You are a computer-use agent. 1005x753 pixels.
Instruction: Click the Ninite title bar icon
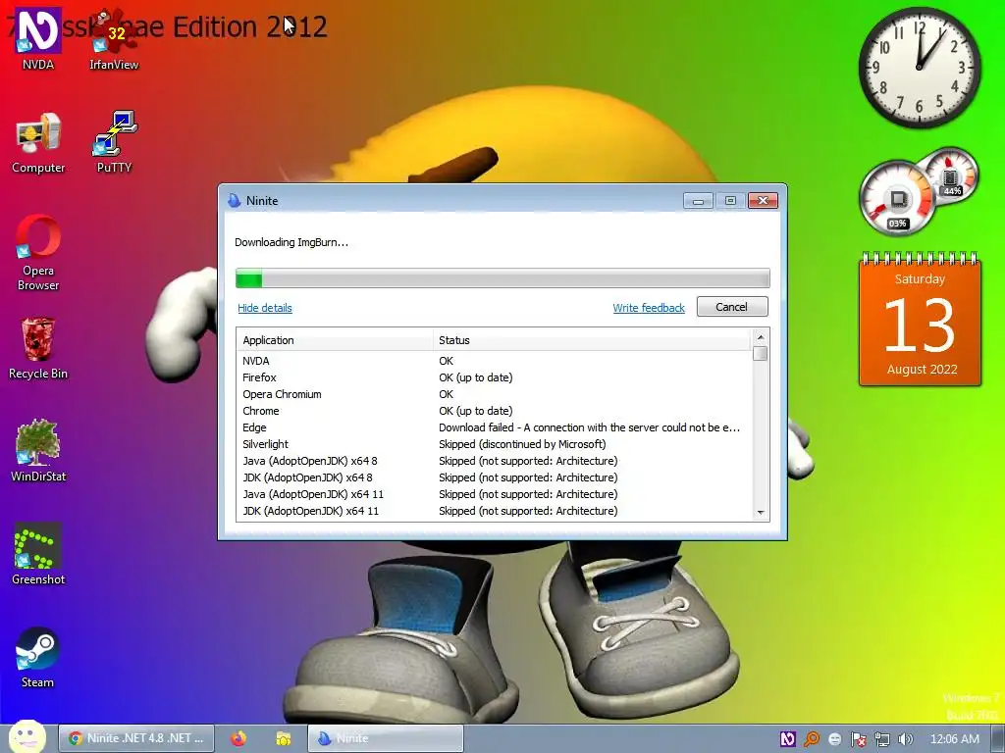coord(235,200)
